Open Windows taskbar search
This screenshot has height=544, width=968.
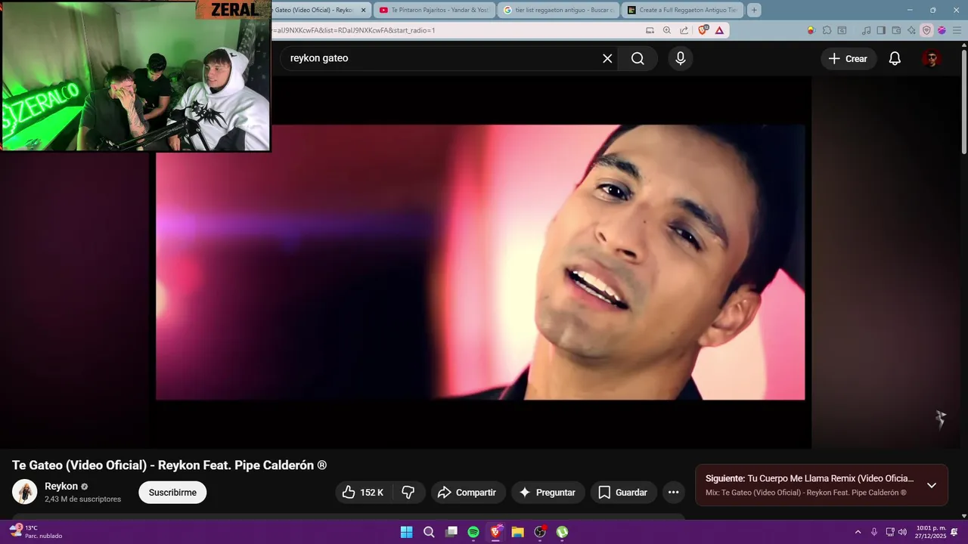point(429,532)
